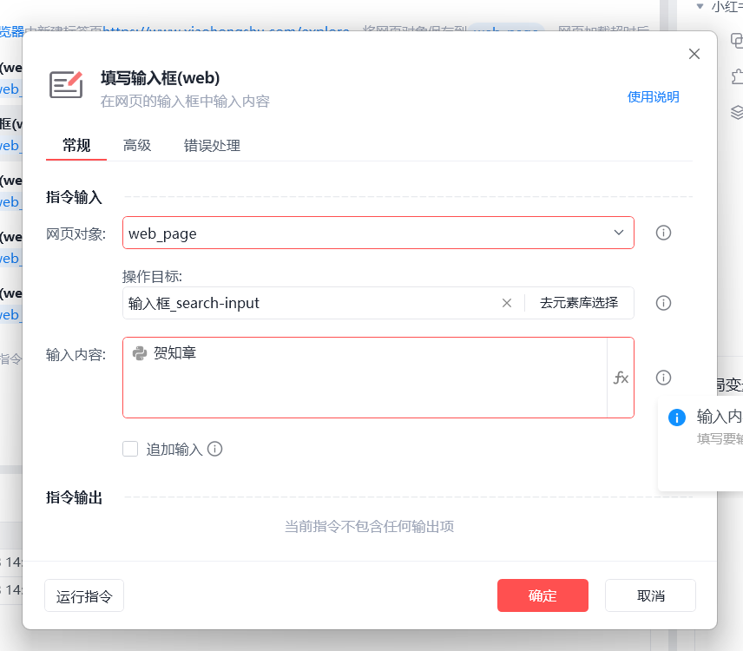Open the 使用说明 help link
This screenshot has width=743, height=651.
click(653, 97)
